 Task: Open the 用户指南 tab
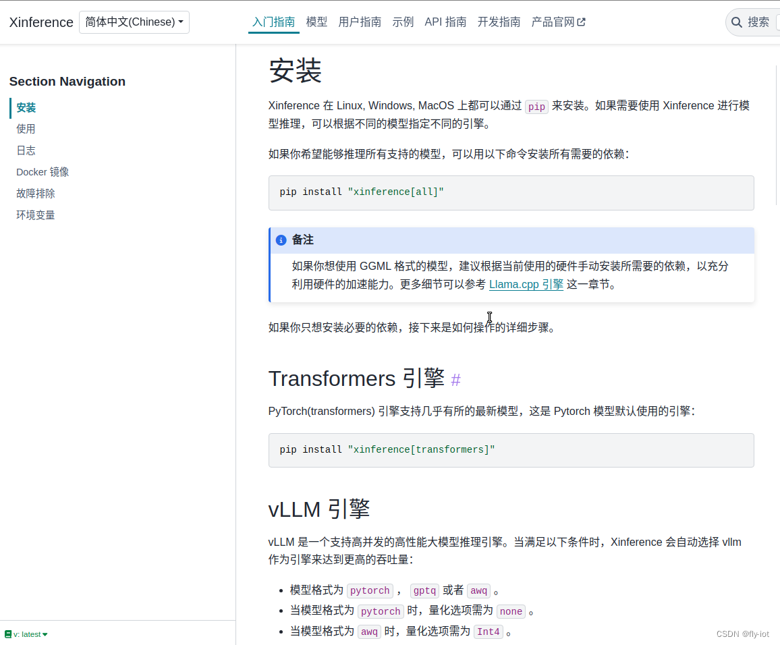point(360,22)
